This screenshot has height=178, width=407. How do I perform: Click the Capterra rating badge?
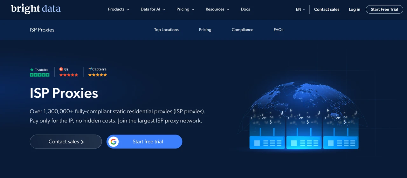(x=98, y=72)
